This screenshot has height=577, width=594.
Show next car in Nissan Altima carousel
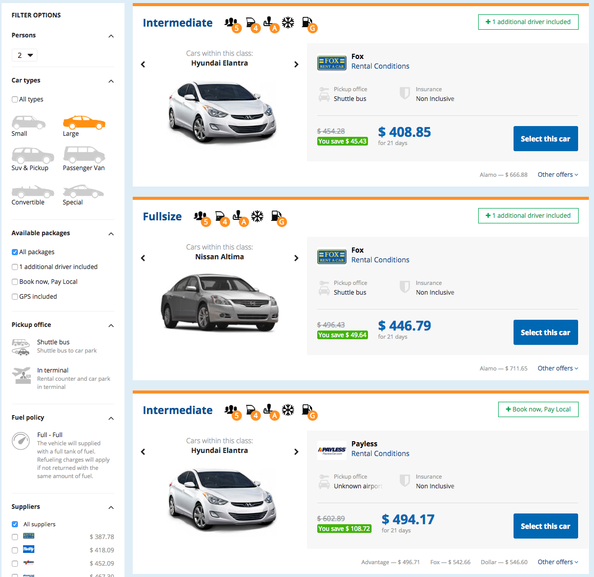296,258
